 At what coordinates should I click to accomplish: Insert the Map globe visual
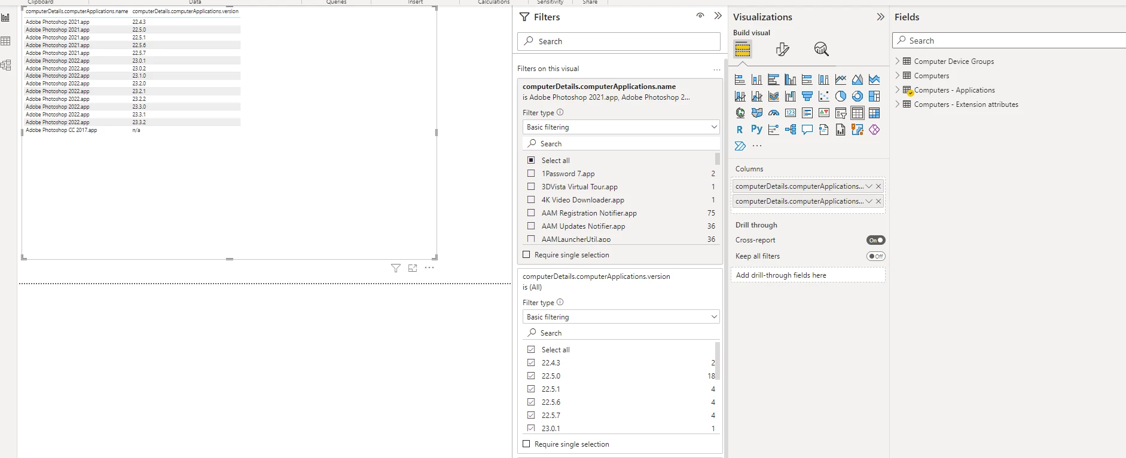click(740, 113)
